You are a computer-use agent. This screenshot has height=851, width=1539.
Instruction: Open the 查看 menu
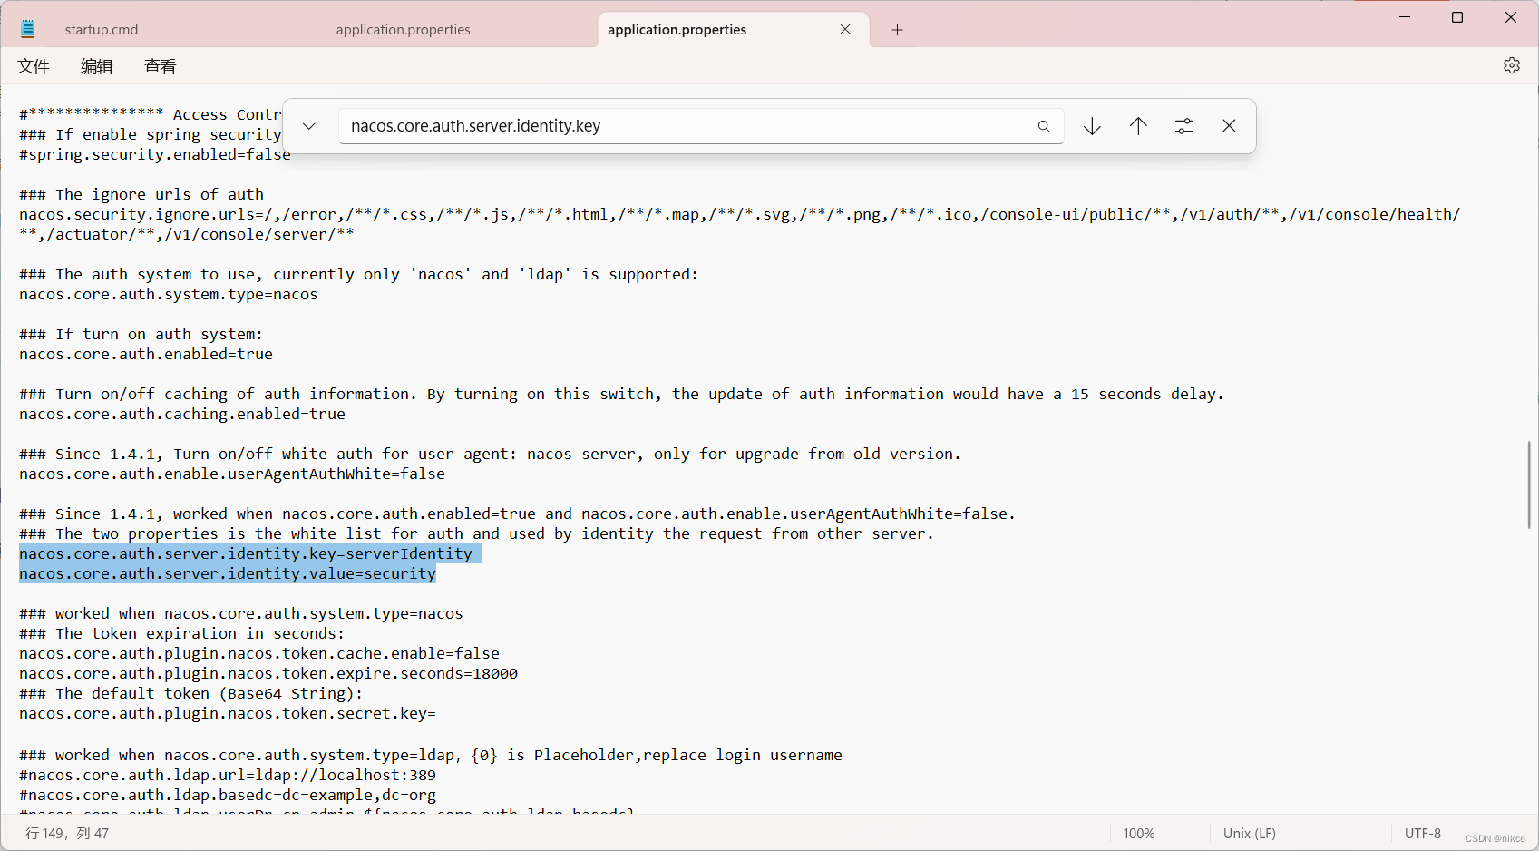160,66
